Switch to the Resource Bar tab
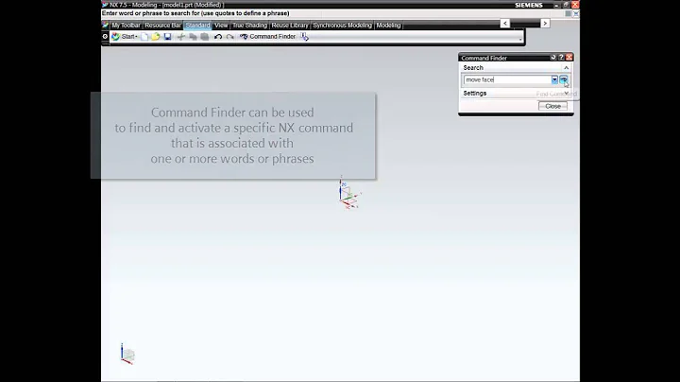The height and width of the screenshot is (382, 680). 162,26
